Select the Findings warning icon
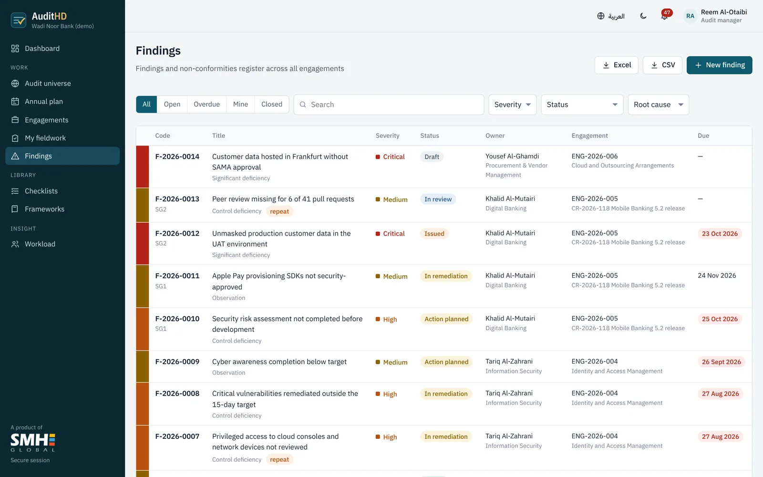 click(15, 156)
